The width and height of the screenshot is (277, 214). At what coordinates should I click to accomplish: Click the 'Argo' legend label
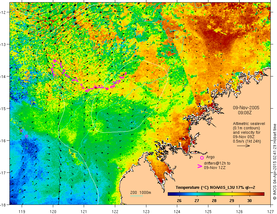(x=210, y=157)
